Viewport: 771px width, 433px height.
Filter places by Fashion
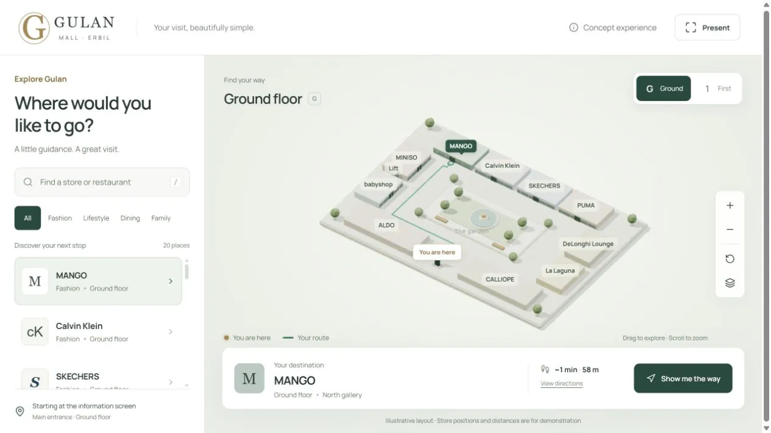60,218
